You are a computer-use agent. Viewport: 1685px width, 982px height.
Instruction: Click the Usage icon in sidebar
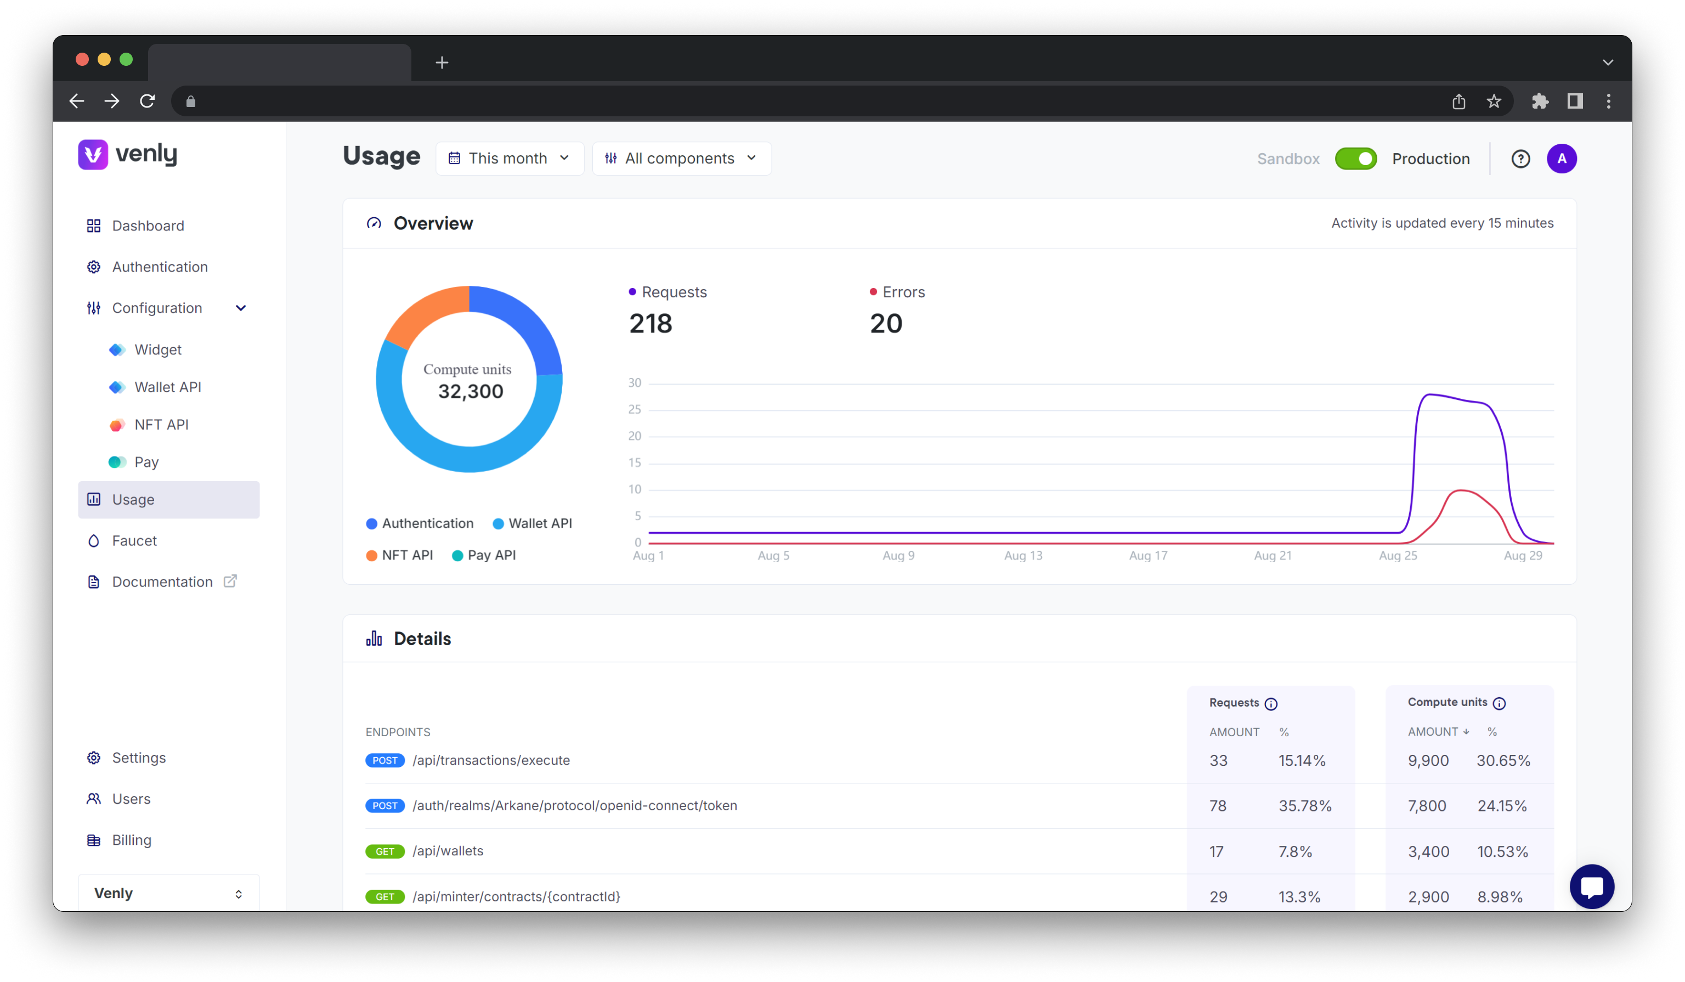coord(93,499)
